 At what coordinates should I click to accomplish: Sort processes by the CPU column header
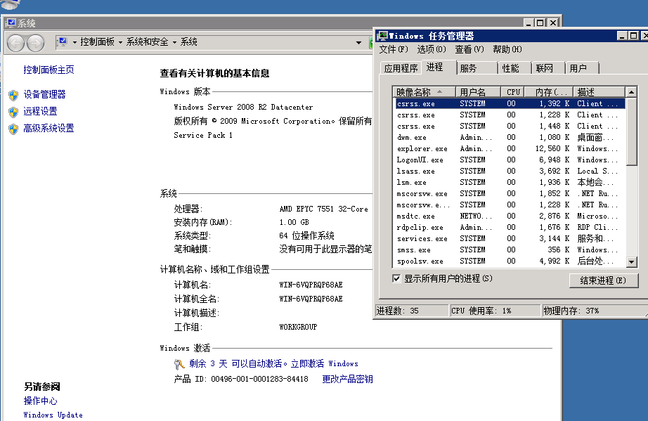click(513, 92)
